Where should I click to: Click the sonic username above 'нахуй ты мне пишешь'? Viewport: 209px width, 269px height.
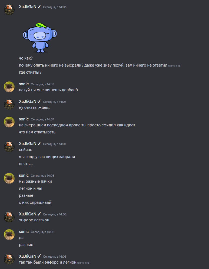pos(24,84)
